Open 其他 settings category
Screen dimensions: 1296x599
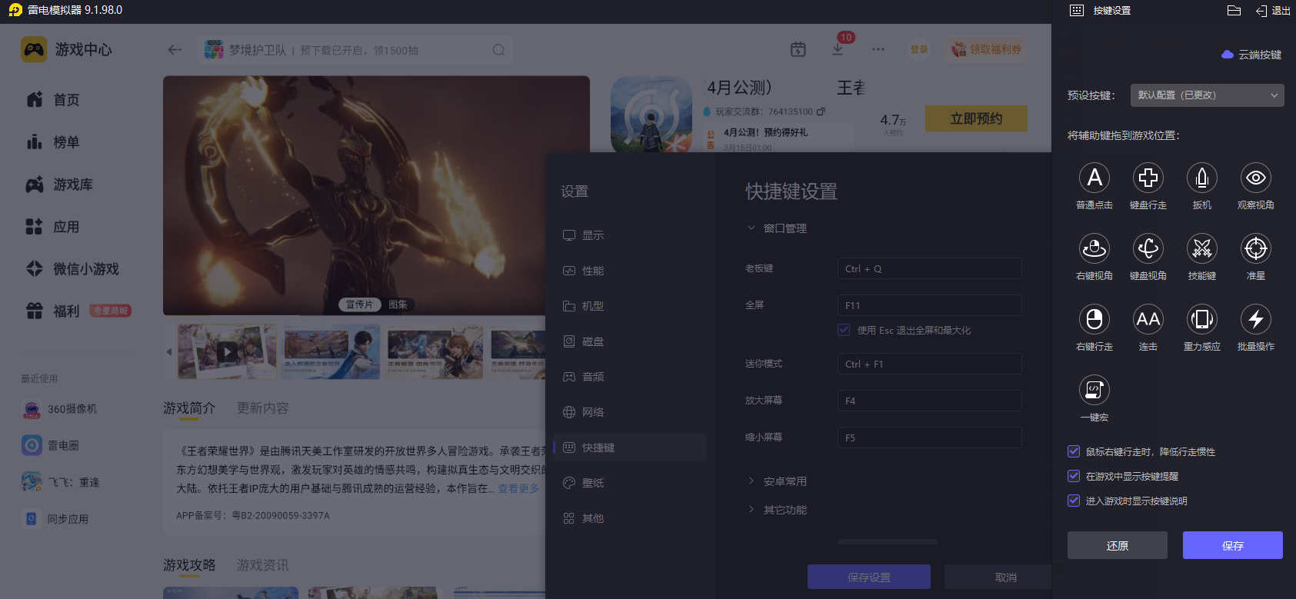(630, 518)
